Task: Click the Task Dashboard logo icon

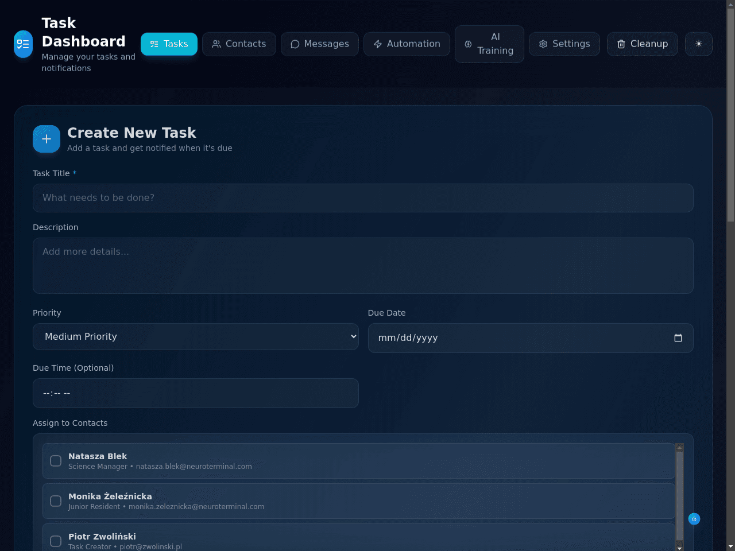Action: point(23,44)
